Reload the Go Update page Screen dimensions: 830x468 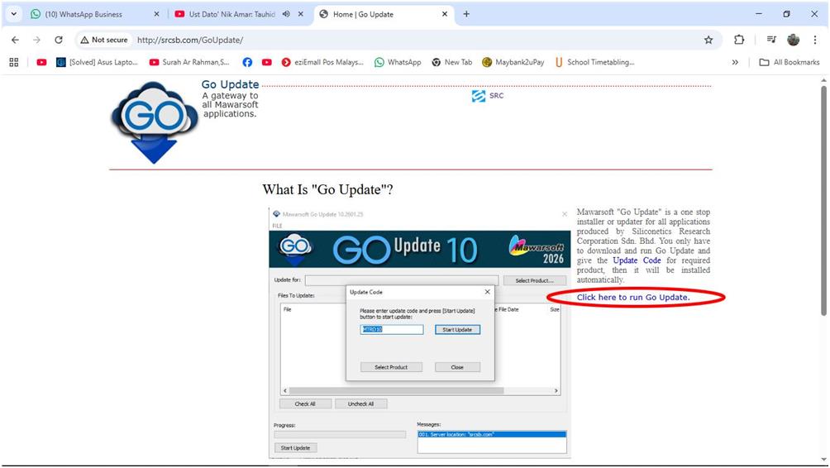coord(59,40)
